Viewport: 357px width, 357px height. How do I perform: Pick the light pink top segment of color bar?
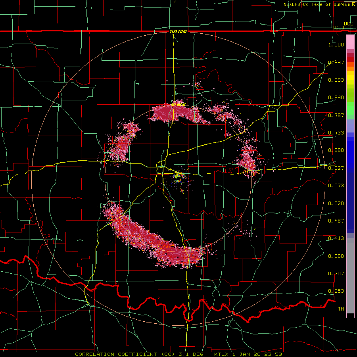point(350,42)
